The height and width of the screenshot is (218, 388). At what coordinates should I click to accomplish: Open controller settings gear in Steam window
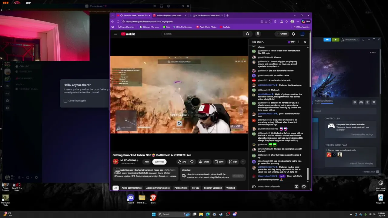pos(355,102)
